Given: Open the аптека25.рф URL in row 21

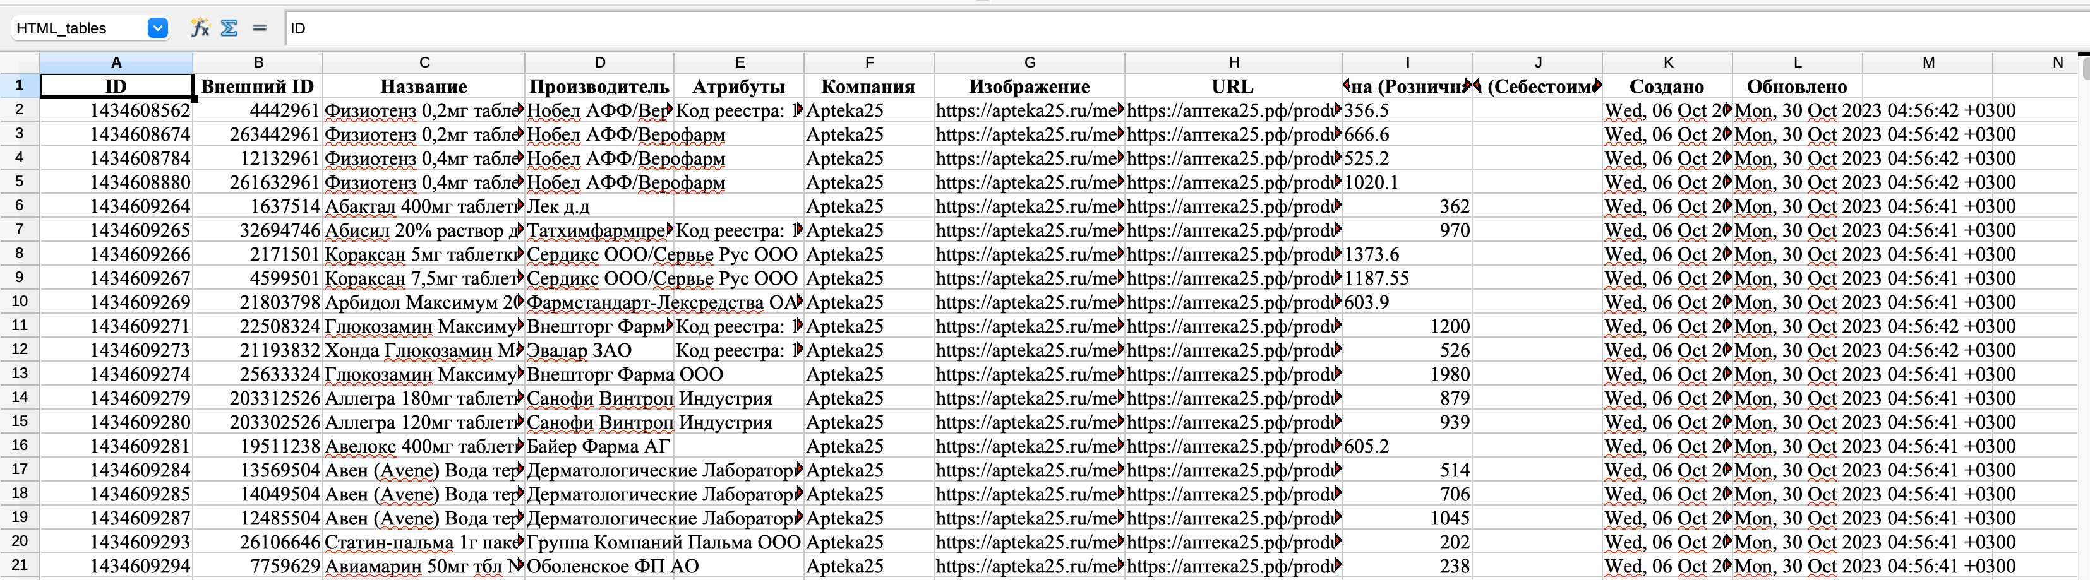Looking at the screenshot, I should pyautogui.click(x=1232, y=566).
